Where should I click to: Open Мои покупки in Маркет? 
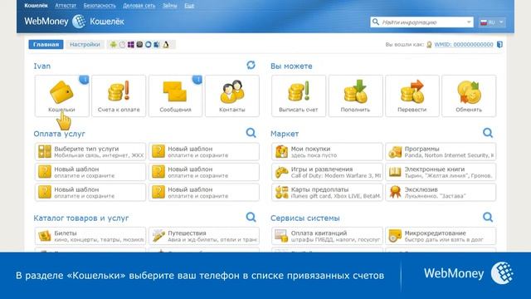pos(327,151)
